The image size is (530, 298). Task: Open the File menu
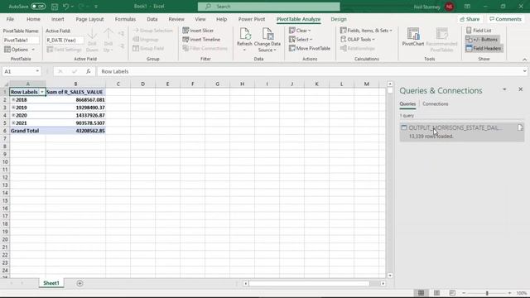coord(10,19)
